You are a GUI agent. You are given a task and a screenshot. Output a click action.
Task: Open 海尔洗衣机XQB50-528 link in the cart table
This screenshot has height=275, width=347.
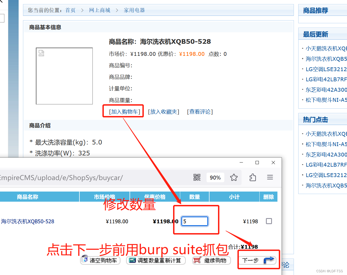(28, 221)
